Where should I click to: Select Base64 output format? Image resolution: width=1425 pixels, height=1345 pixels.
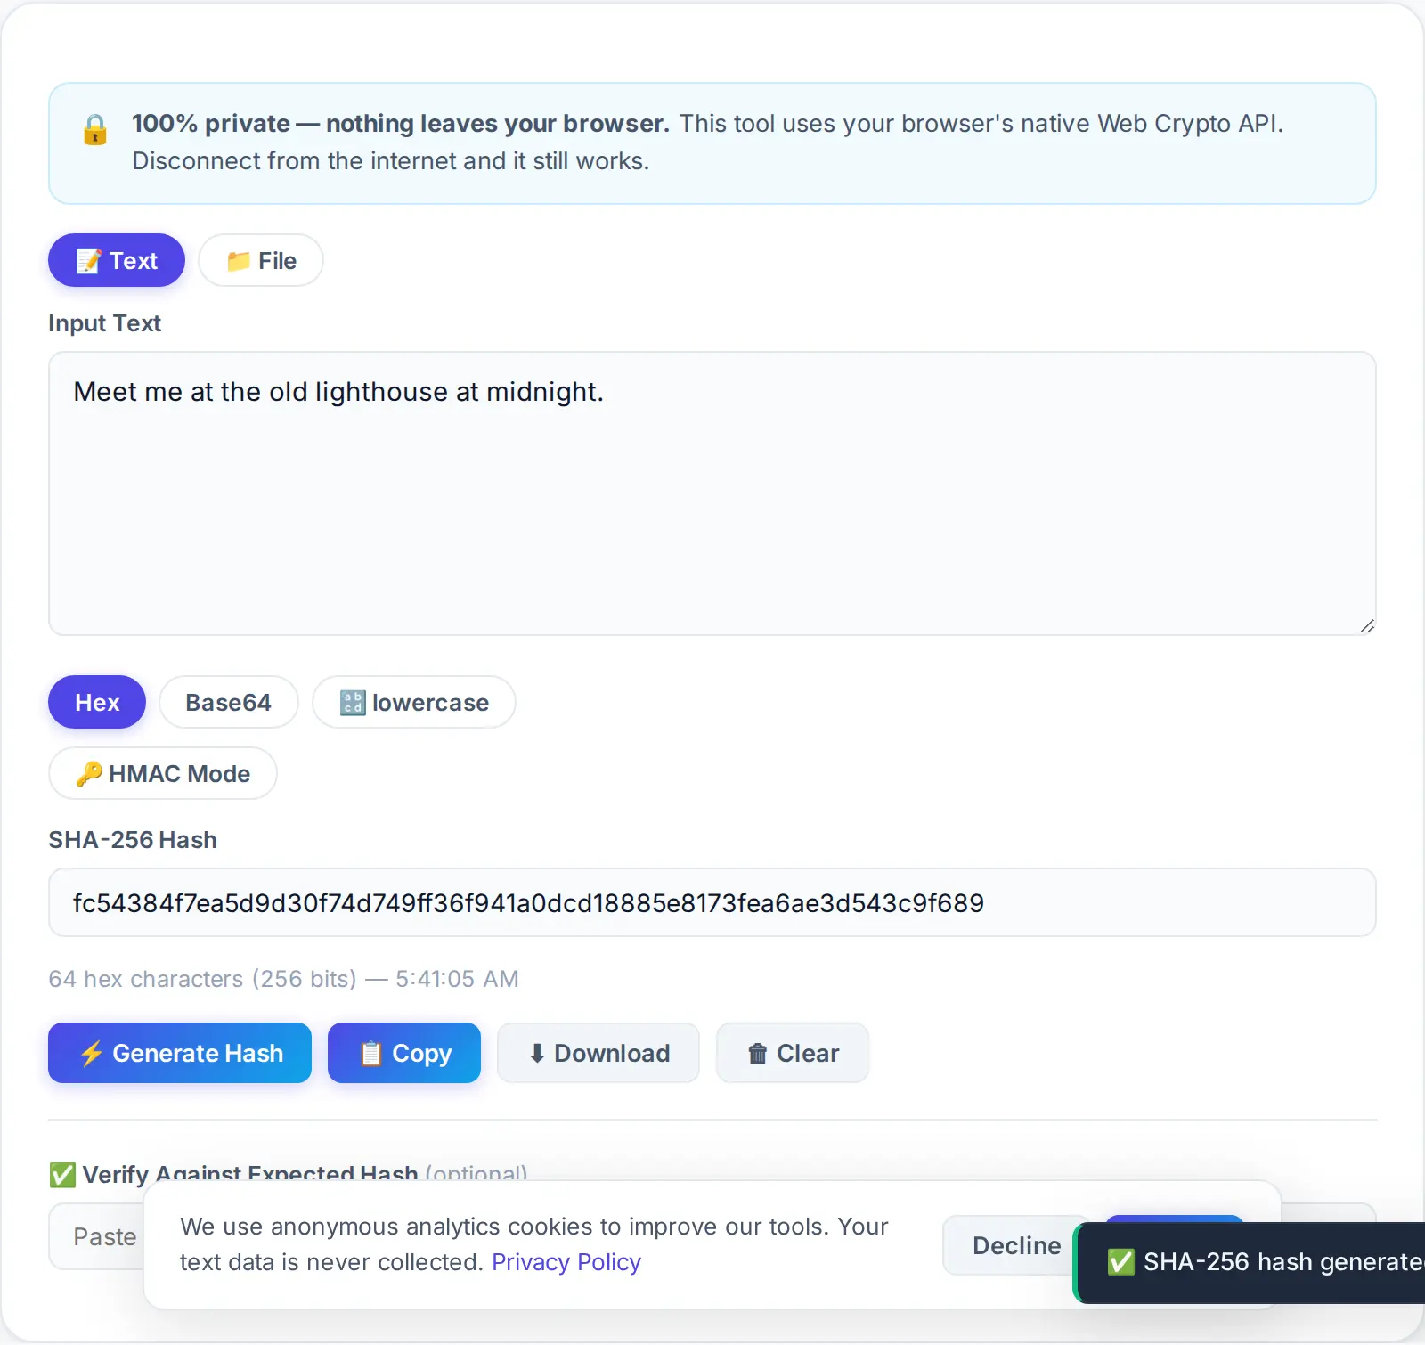point(229,702)
